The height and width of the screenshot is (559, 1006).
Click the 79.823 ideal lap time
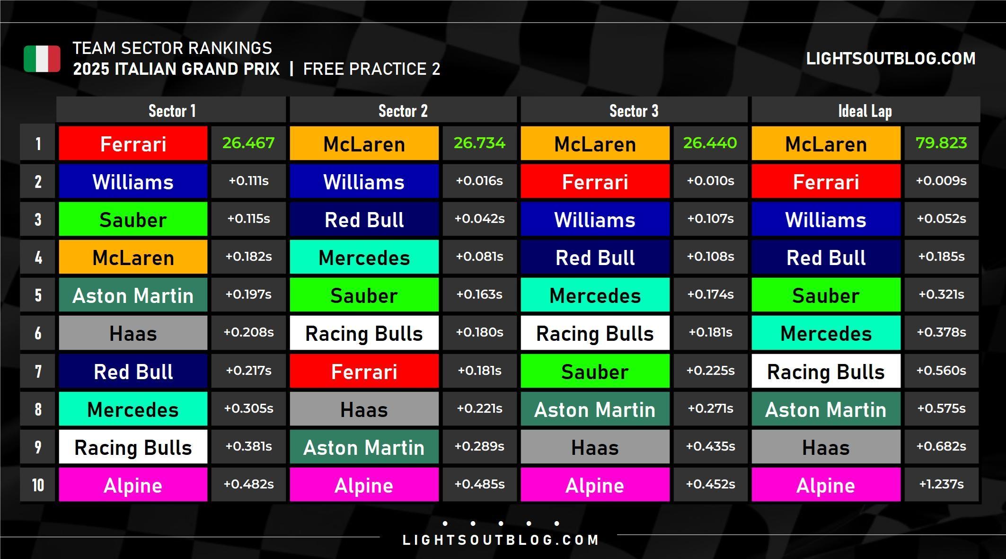tap(941, 143)
